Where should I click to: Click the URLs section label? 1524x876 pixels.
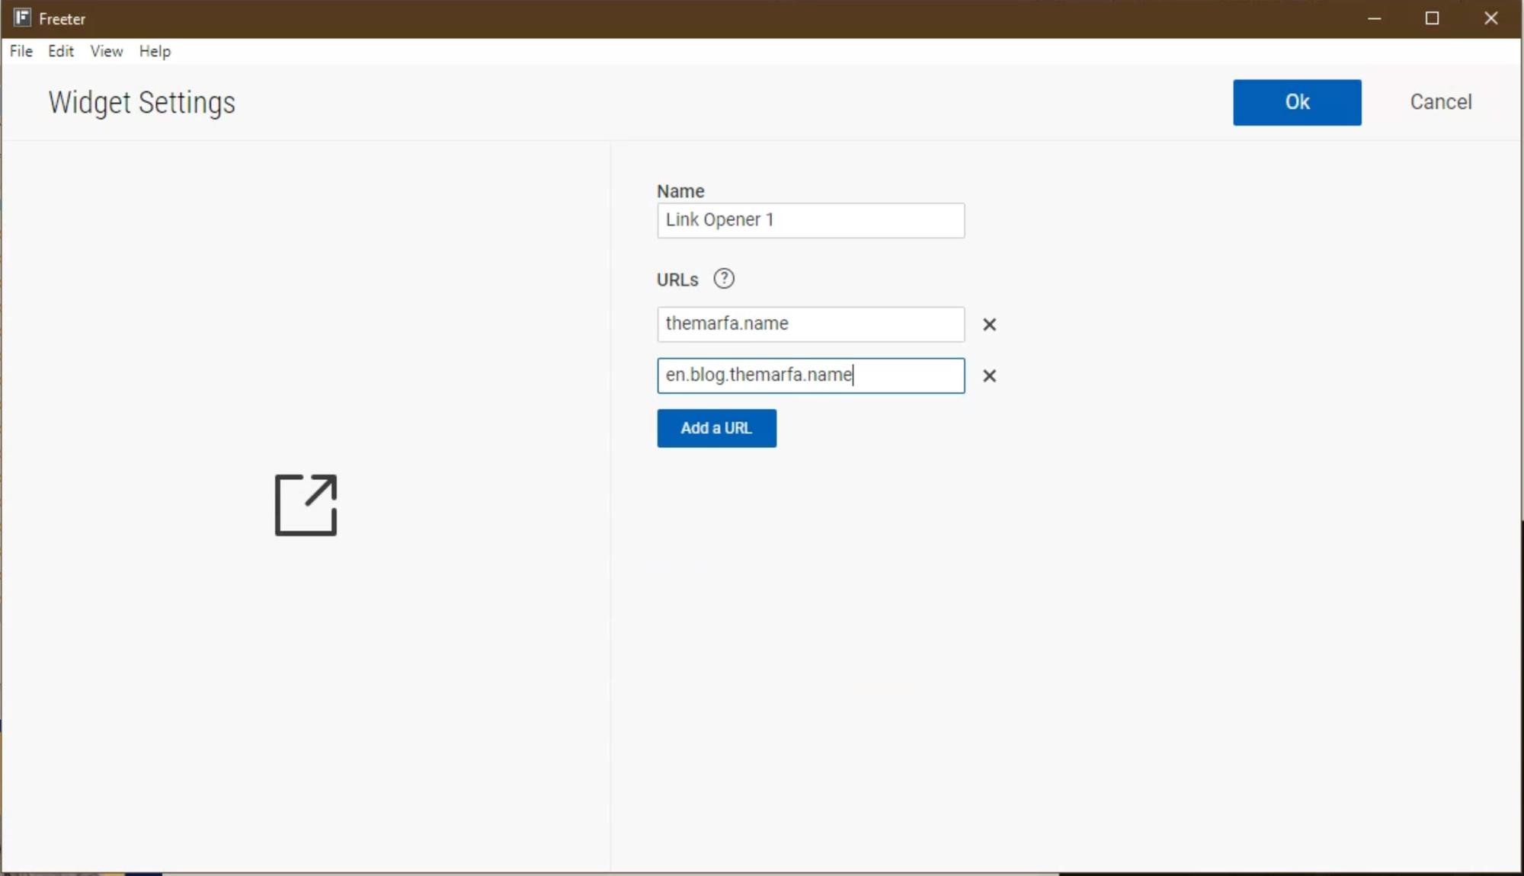pos(677,280)
